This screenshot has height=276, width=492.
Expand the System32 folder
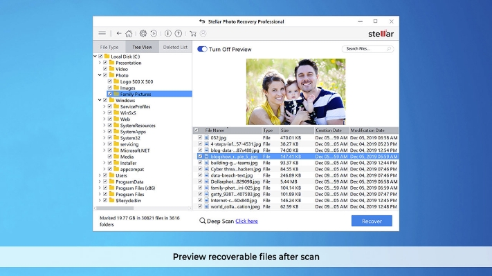pyautogui.click(x=104, y=138)
